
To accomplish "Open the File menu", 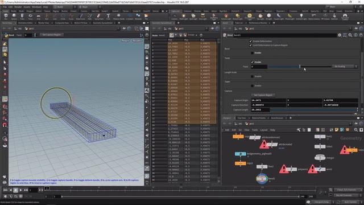I will (5, 7).
